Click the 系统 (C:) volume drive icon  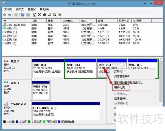[x=4, y=40]
